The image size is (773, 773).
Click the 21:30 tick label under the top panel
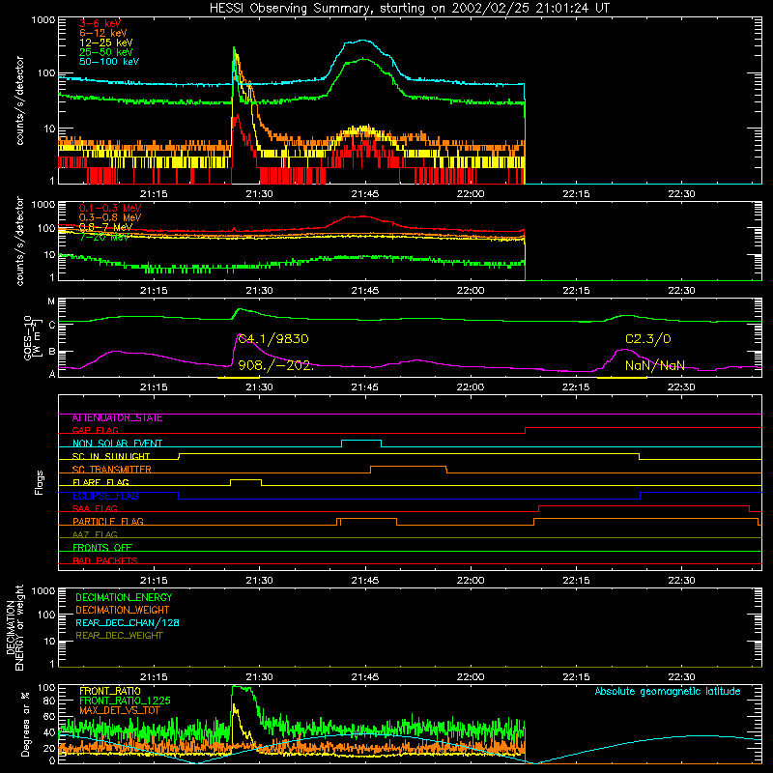point(259,194)
